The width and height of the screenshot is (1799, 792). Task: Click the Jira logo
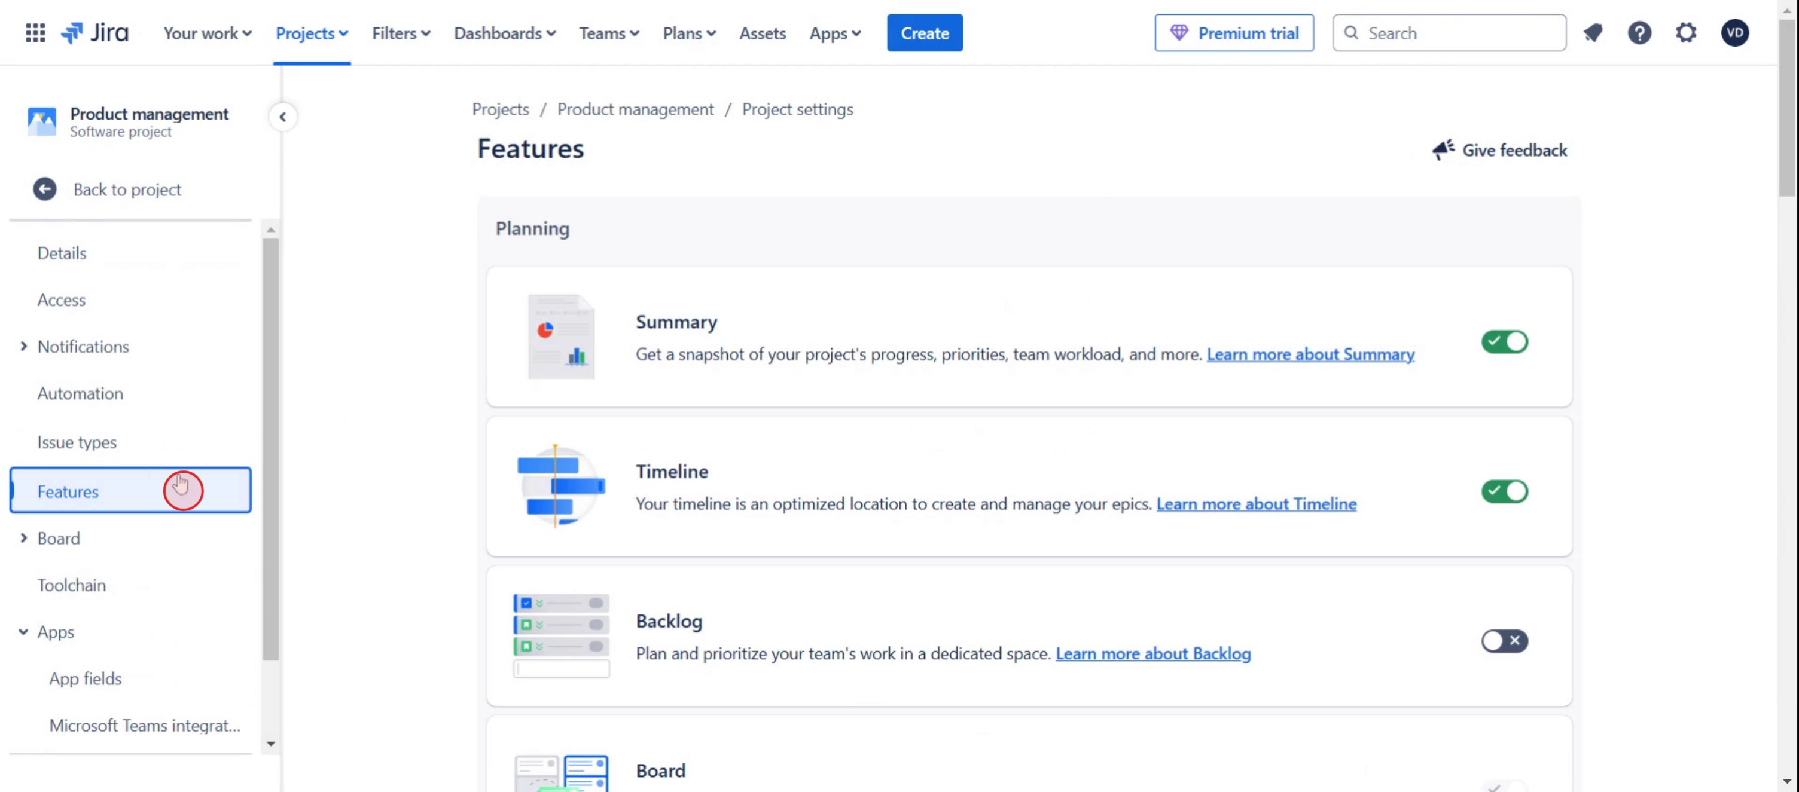click(x=94, y=33)
